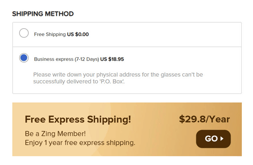Click the Free Express Shipping! headline

pyautogui.click(x=78, y=120)
